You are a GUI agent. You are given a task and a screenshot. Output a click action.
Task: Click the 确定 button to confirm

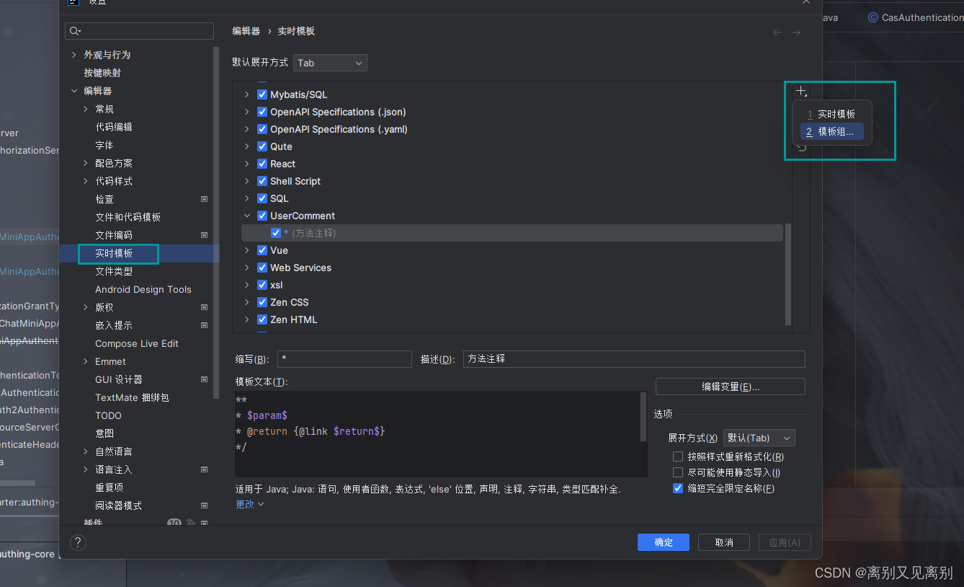point(662,542)
